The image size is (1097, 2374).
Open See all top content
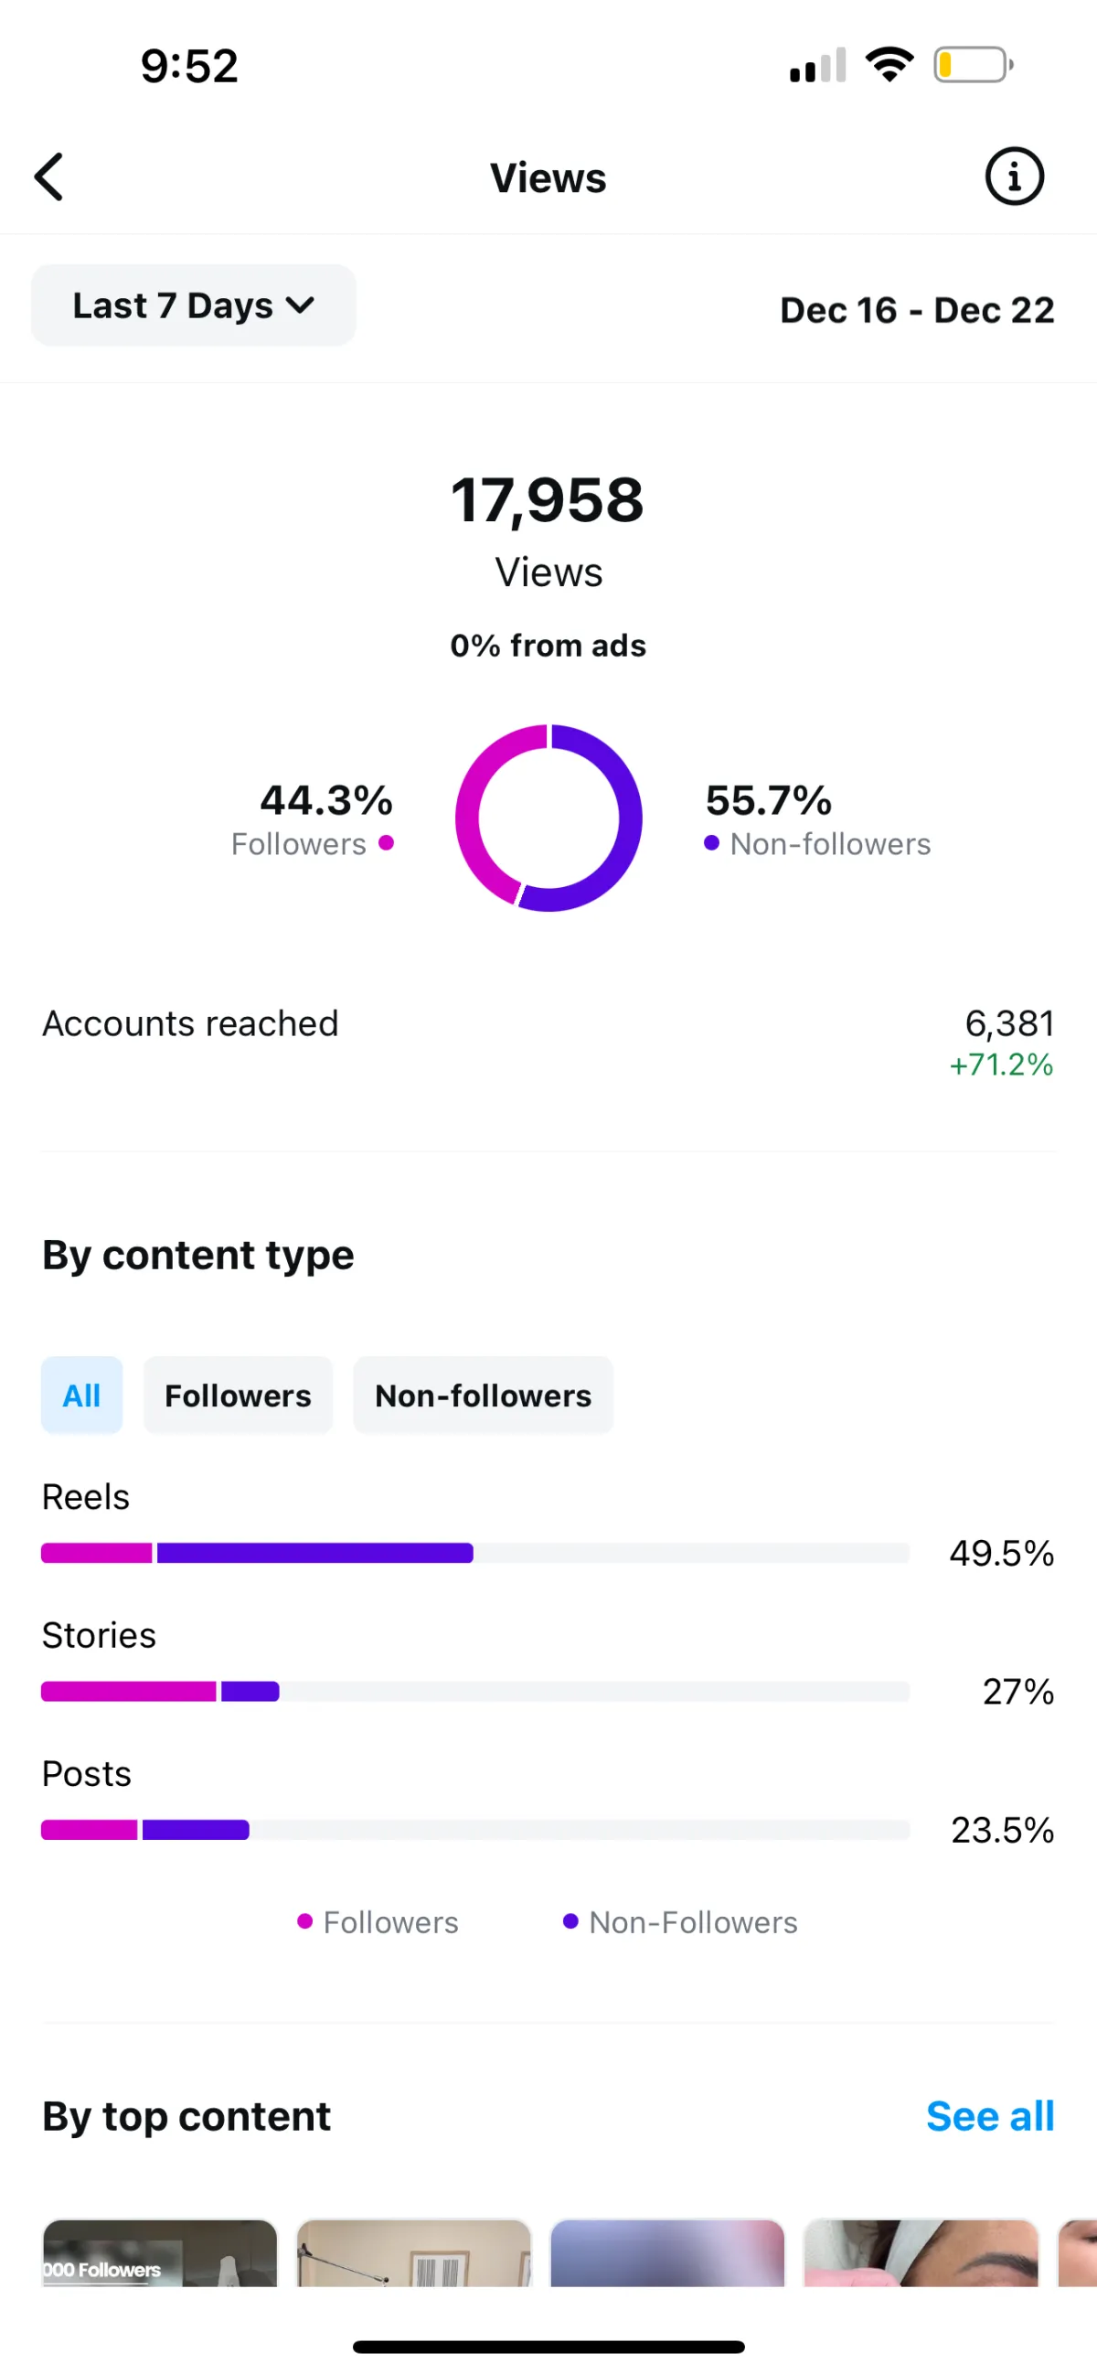click(989, 2116)
